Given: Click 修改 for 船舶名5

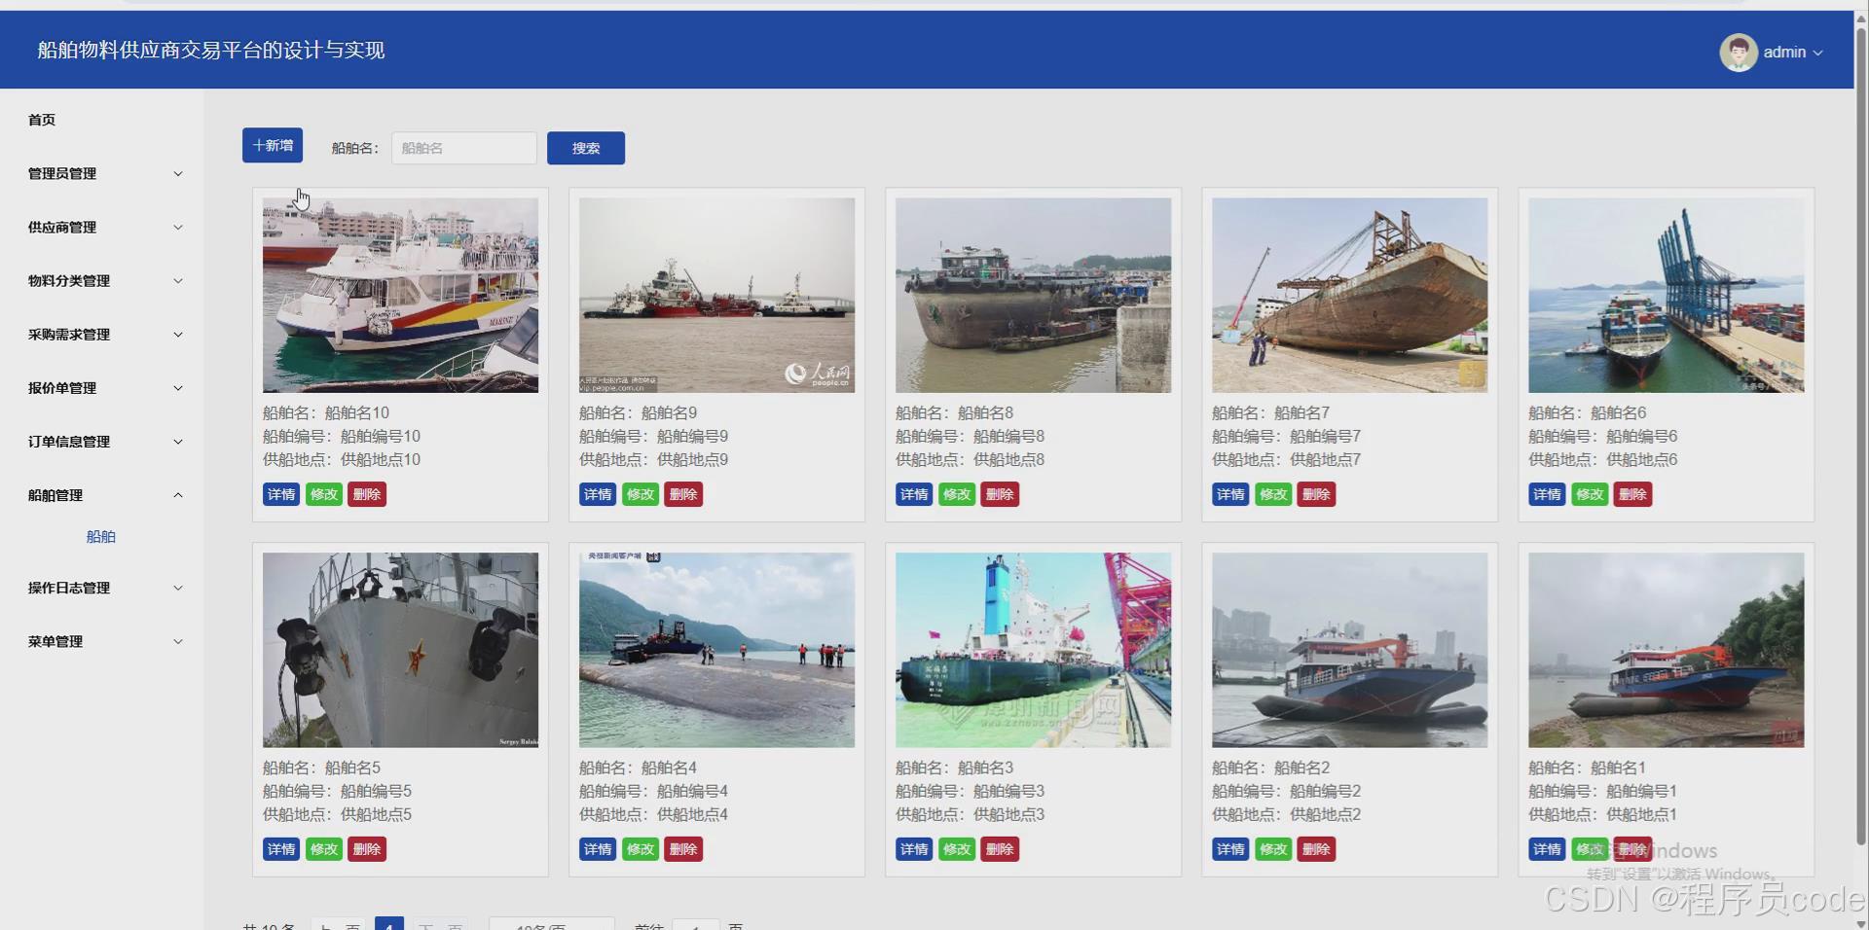Looking at the screenshot, I should pos(324,849).
